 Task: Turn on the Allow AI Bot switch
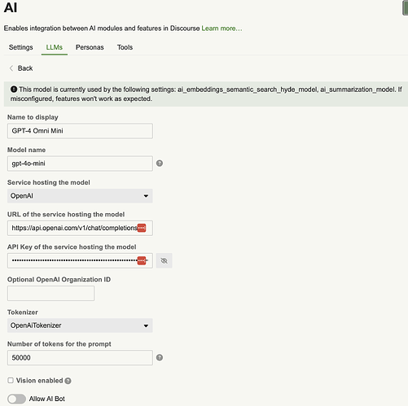[16, 399]
